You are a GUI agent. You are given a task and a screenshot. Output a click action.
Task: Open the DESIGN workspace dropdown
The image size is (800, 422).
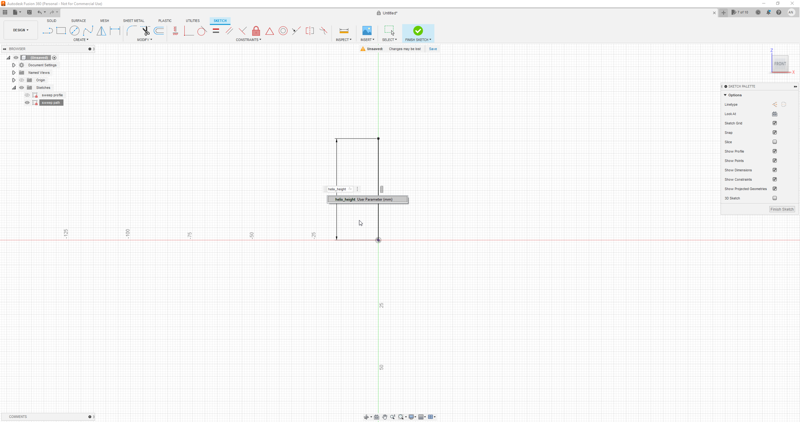point(21,30)
